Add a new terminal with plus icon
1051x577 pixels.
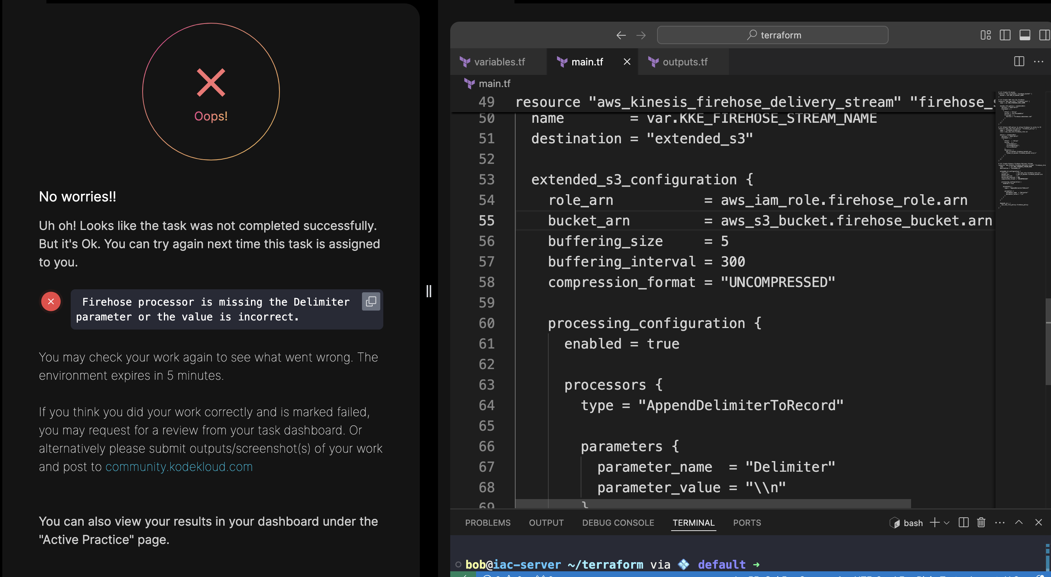coord(934,522)
